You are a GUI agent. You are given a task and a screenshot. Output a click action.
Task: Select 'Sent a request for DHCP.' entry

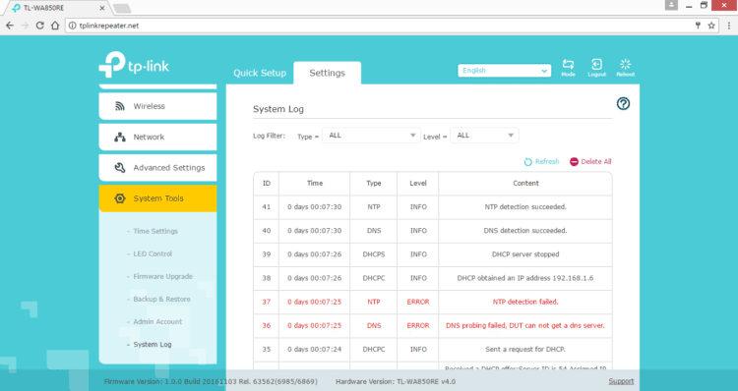(x=525, y=349)
